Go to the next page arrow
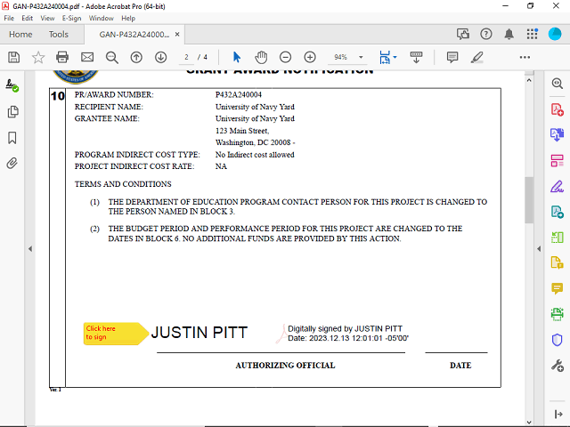The image size is (570, 427). [161, 57]
